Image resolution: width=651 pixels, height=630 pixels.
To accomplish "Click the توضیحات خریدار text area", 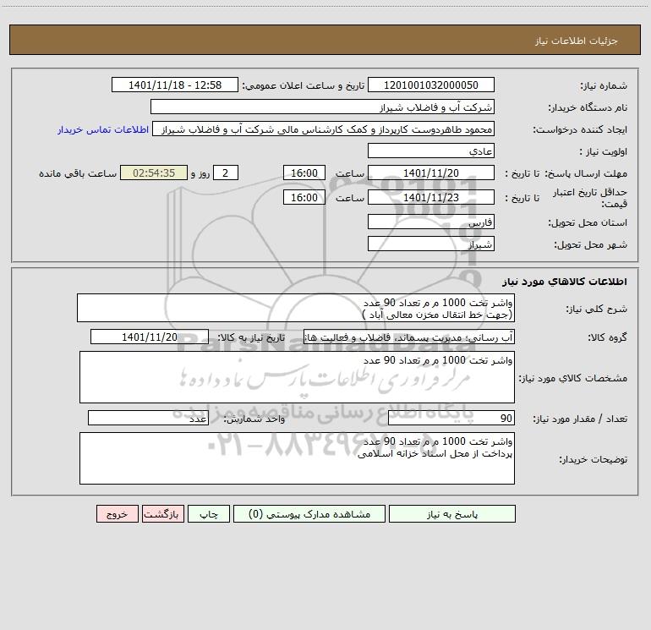I will 297,458.
